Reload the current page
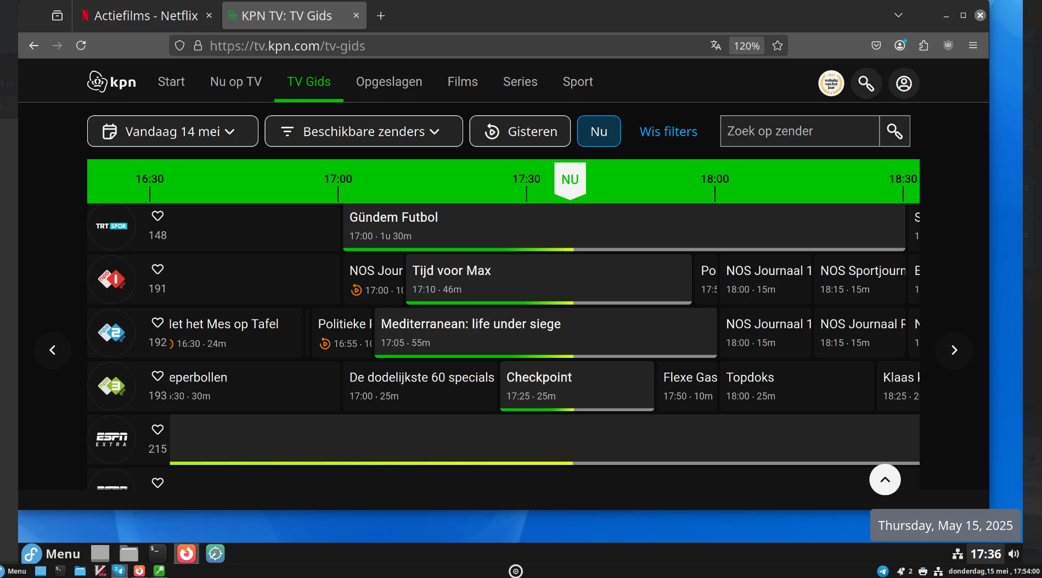This screenshot has width=1042, height=578. pyautogui.click(x=81, y=46)
